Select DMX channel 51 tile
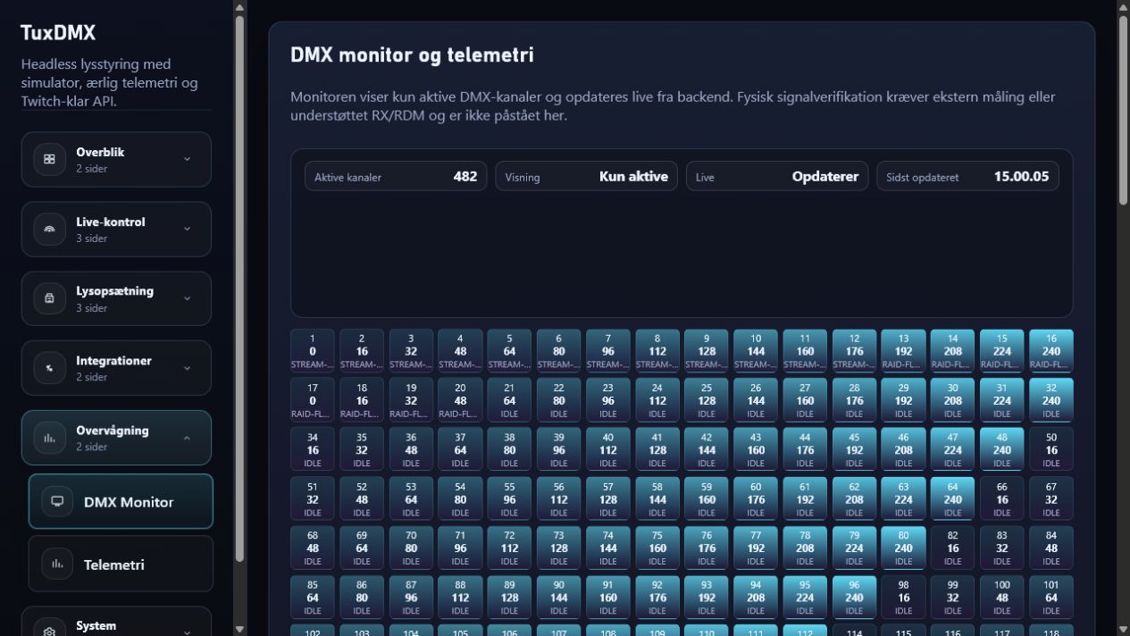Screen dimensions: 1130x636 (313, 498)
